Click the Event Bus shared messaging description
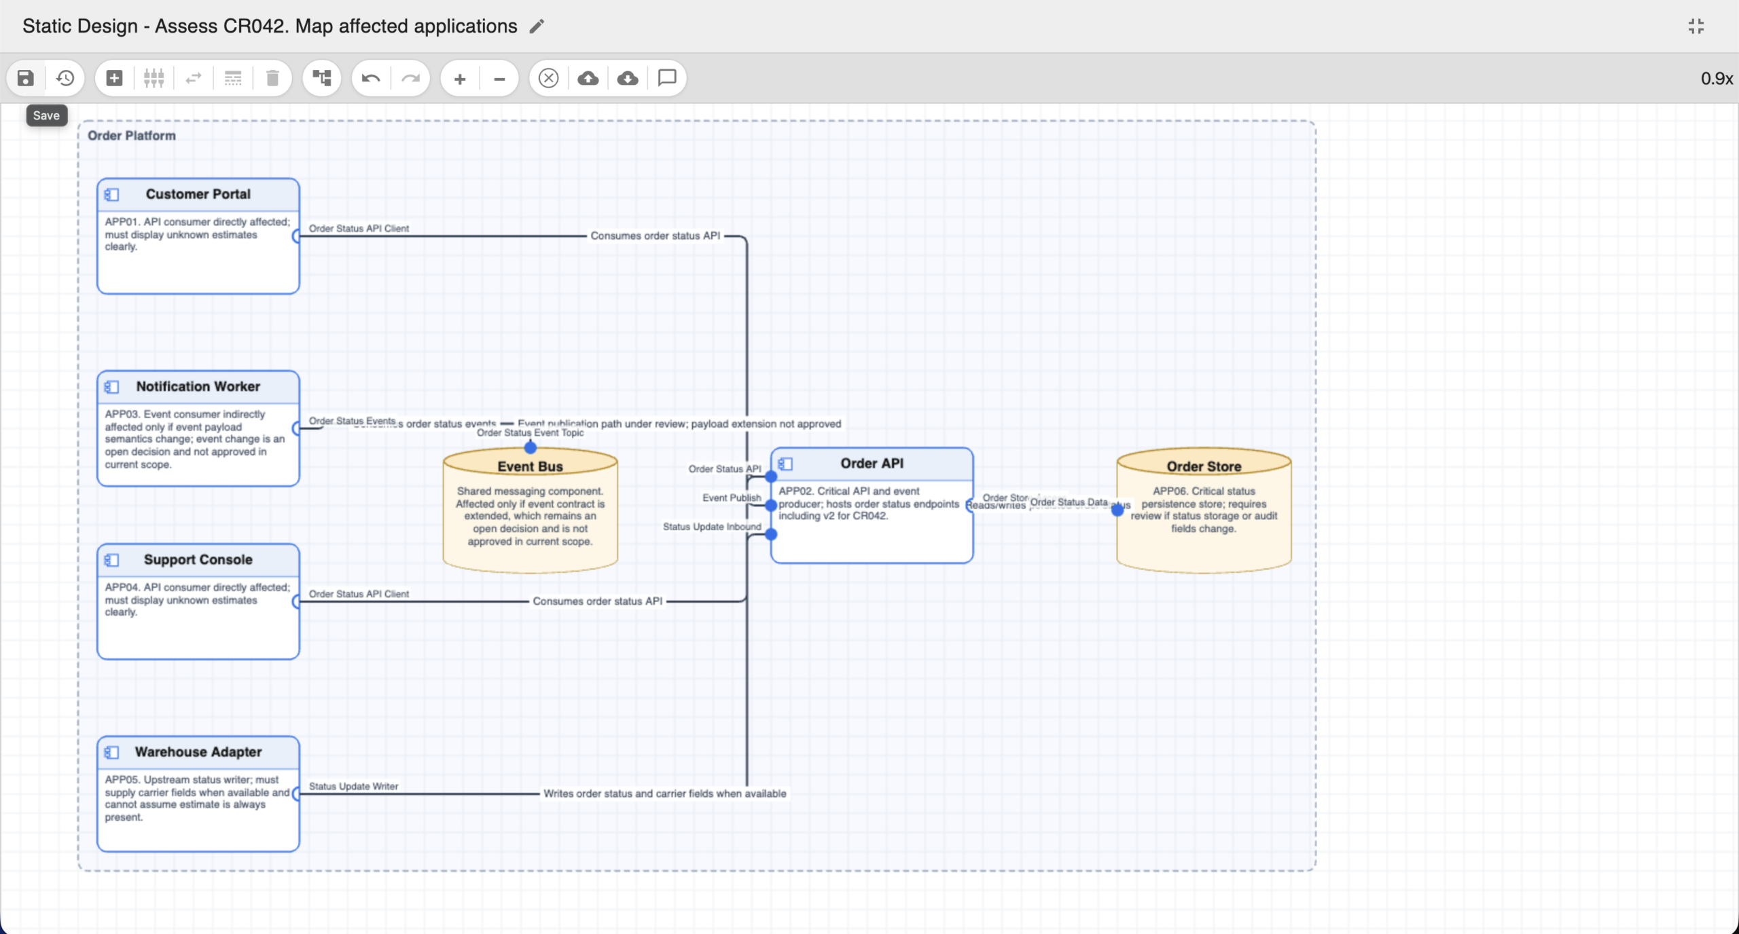 coord(531,516)
